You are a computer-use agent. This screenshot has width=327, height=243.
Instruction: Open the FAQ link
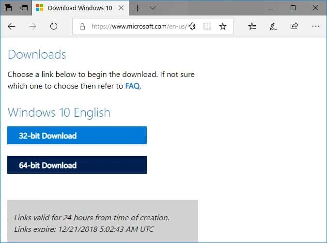pyautogui.click(x=132, y=86)
